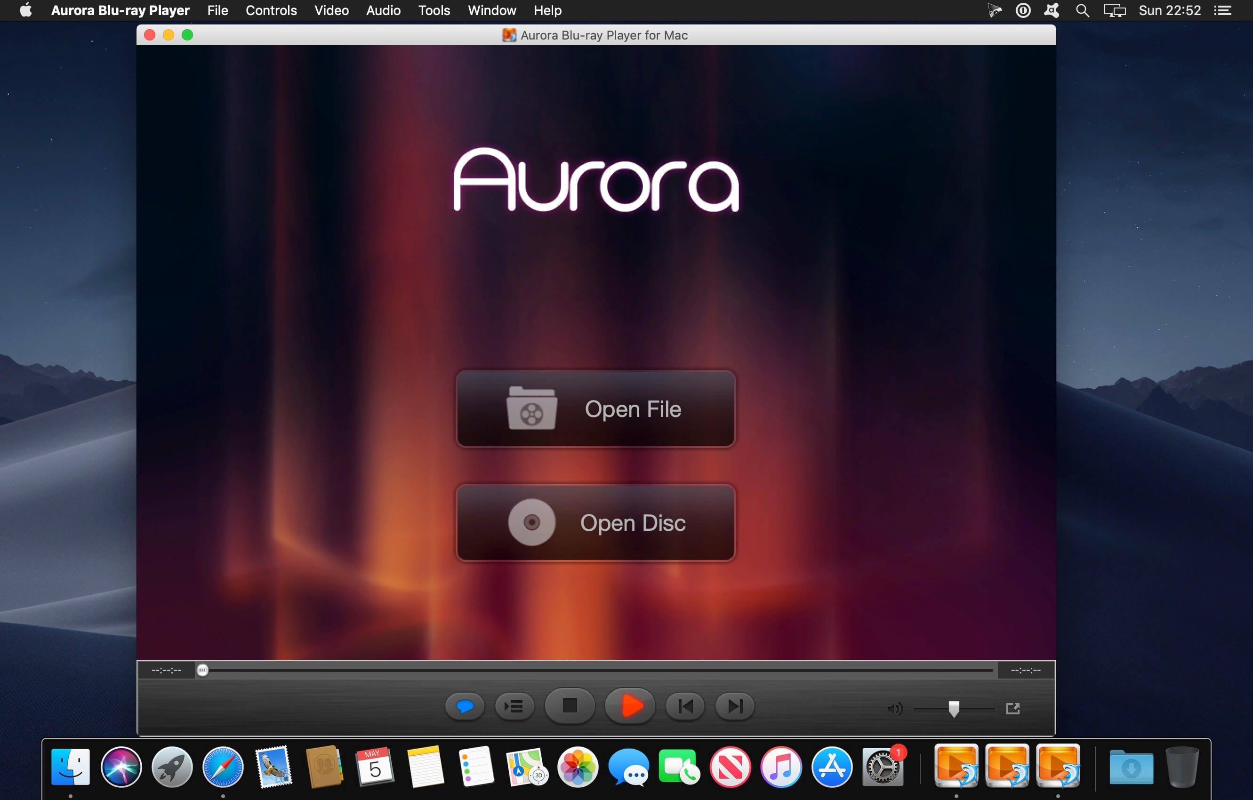
Task: Open the Apple menu
Action: click(25, 10)
